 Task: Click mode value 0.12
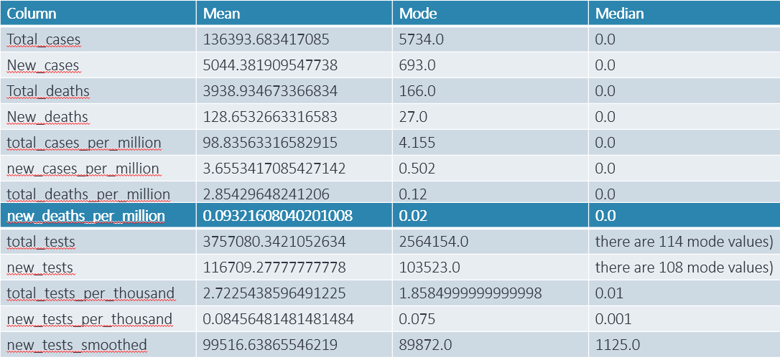coord(413,194)
